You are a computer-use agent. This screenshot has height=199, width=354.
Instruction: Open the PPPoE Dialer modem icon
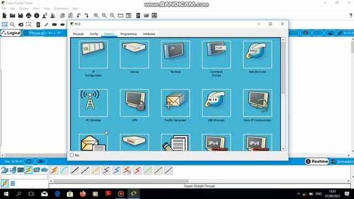134,143
